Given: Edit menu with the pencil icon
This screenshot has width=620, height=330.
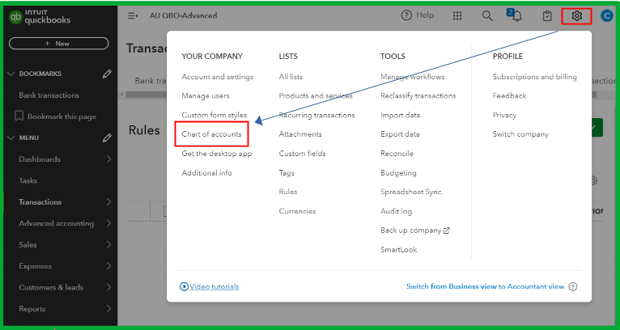Looking at the screenshot, I should coord(107,138).
